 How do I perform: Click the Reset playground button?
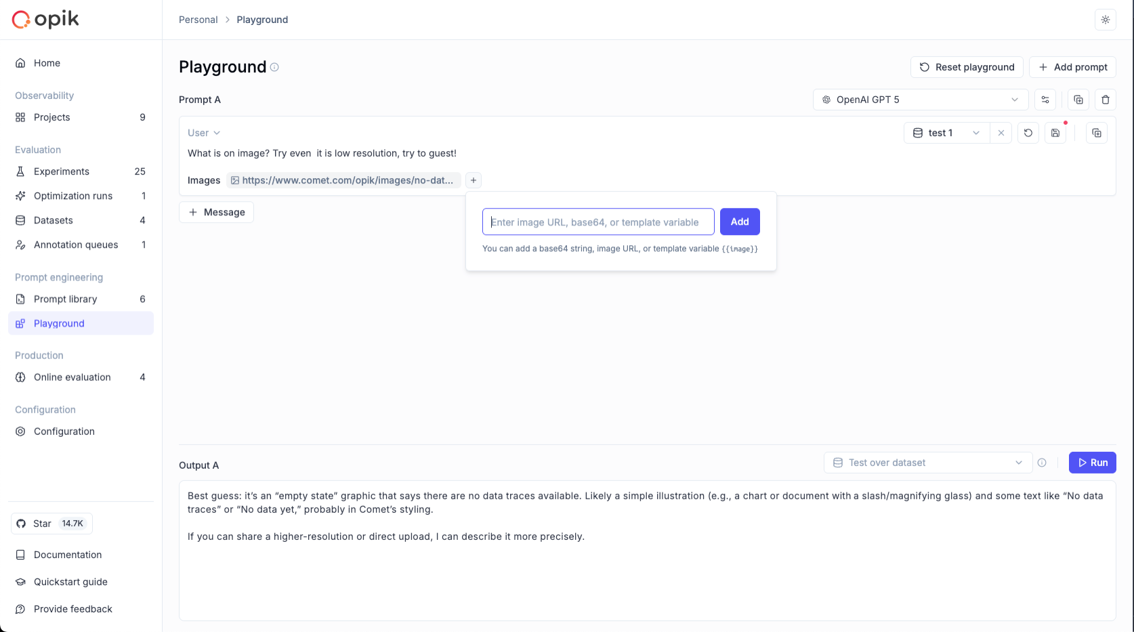click(x=967, y=67)
